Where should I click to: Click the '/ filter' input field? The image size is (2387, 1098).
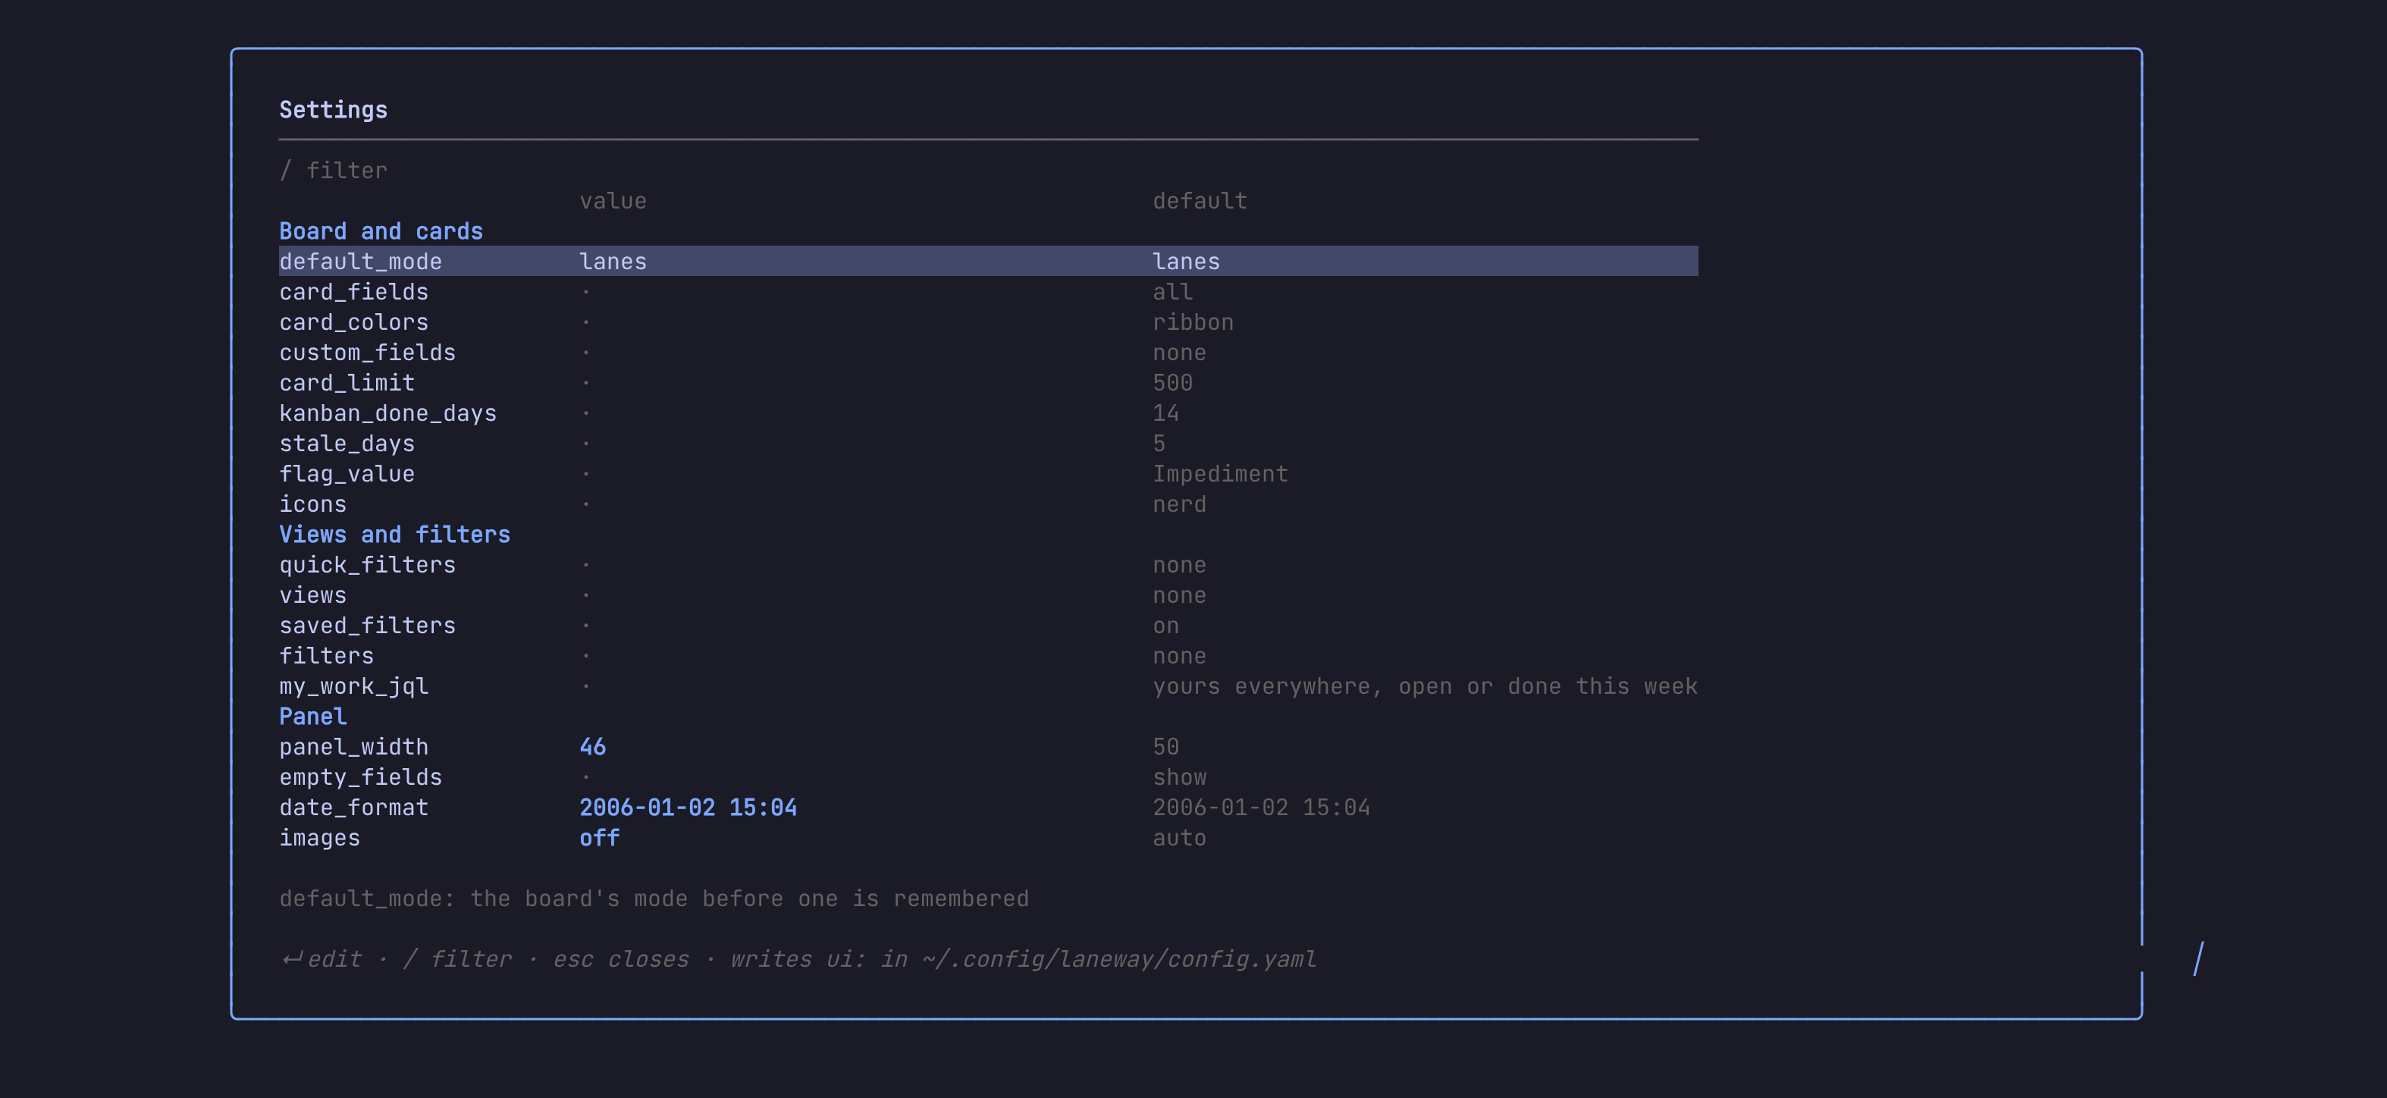click(x=988, y=171)
